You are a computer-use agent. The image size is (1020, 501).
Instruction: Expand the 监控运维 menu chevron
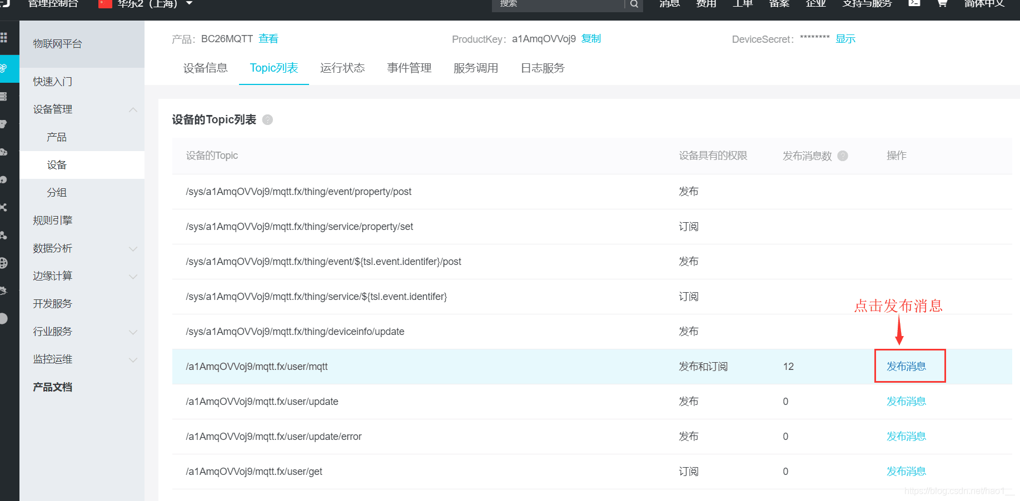(133, 359)
